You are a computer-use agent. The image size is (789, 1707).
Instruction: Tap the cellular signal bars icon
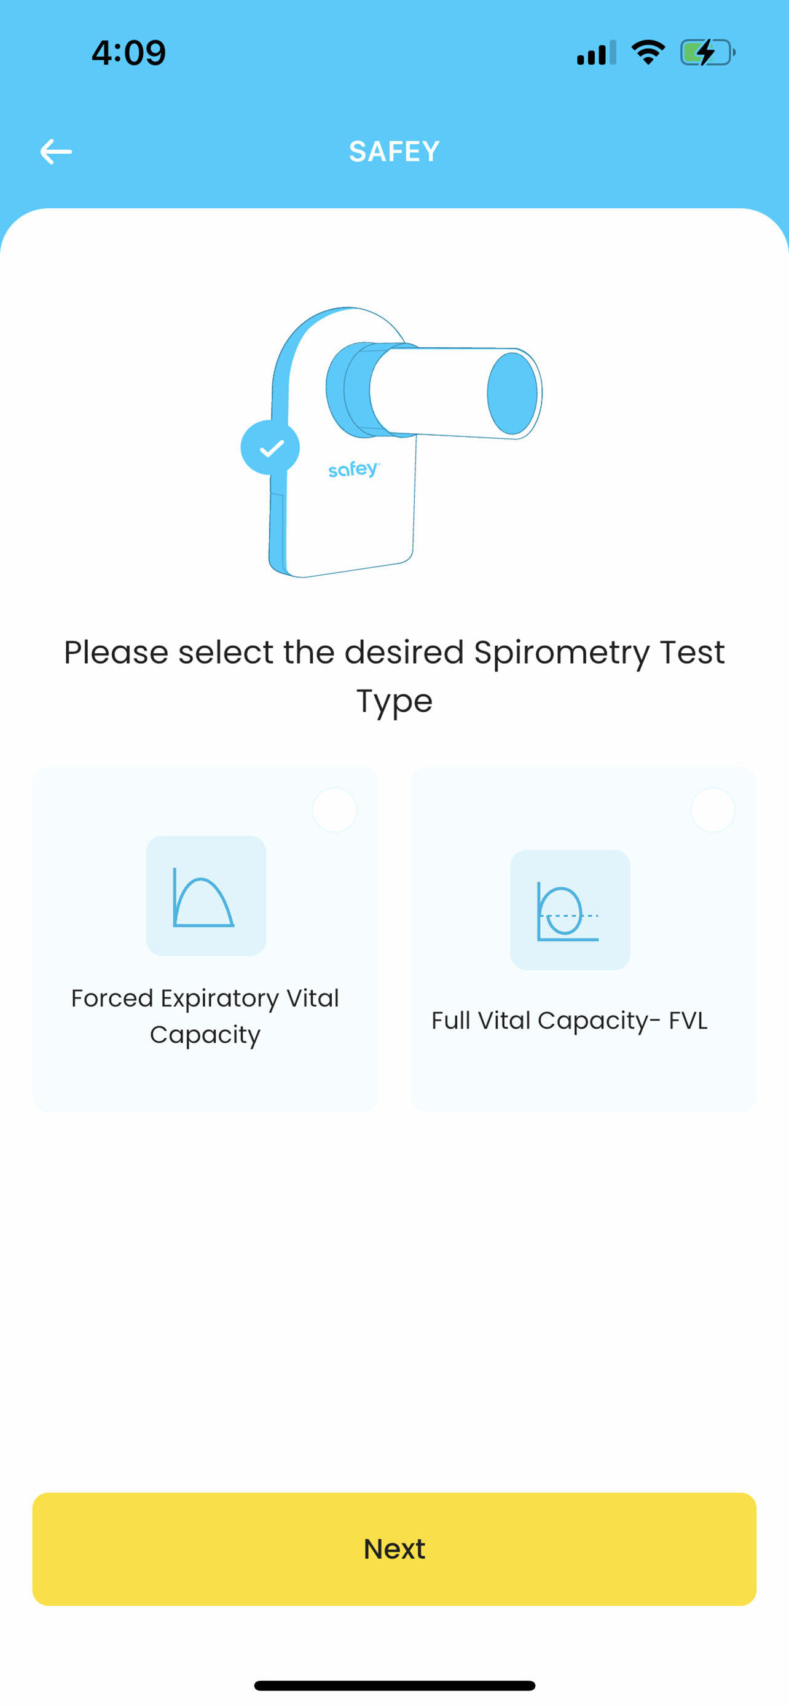[596, 53]
